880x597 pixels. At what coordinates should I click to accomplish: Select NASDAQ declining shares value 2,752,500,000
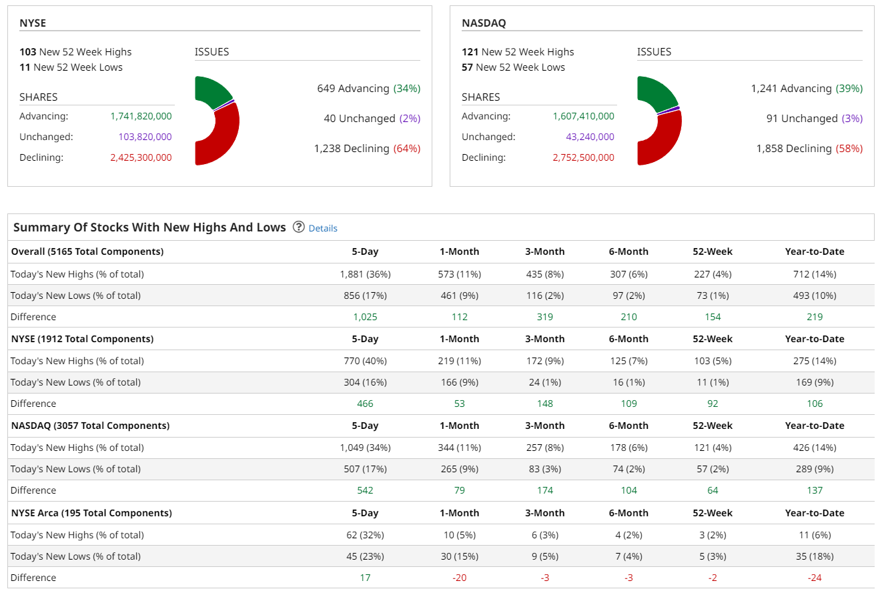click(583, 157)
